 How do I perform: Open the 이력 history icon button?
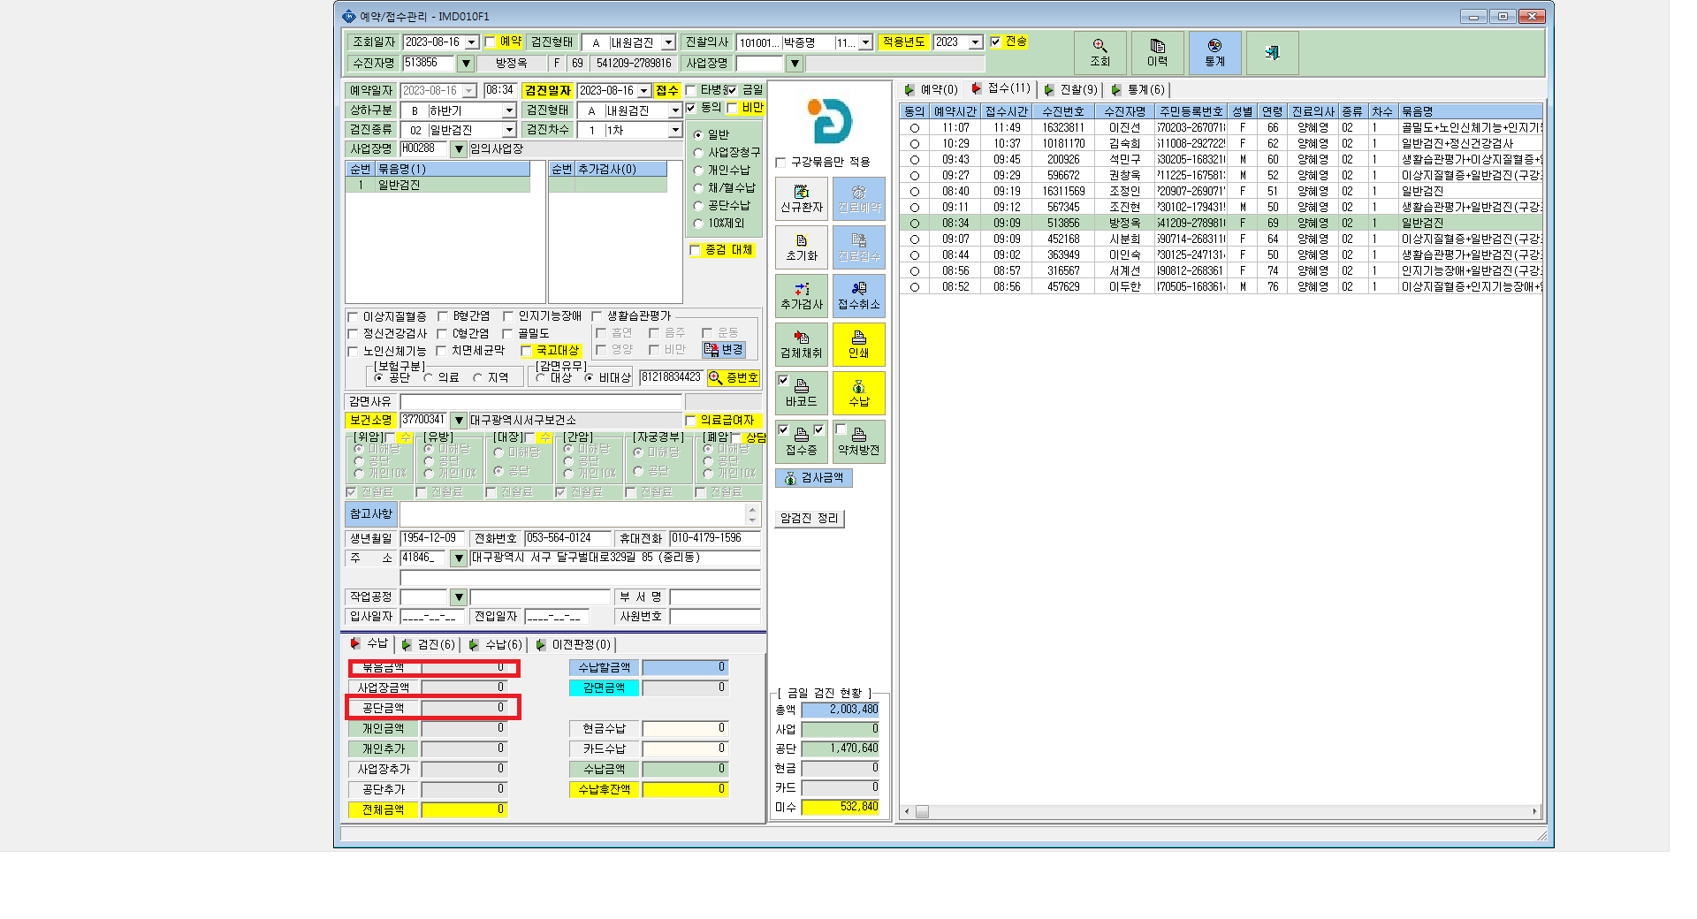(1157, 53)
